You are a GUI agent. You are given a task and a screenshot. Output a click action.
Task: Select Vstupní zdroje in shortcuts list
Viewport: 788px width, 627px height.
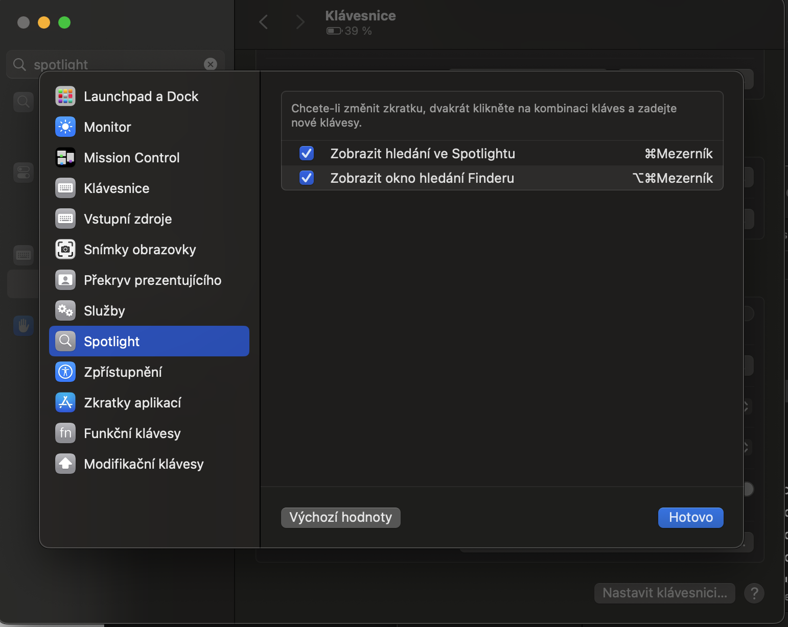pos(149,219)
